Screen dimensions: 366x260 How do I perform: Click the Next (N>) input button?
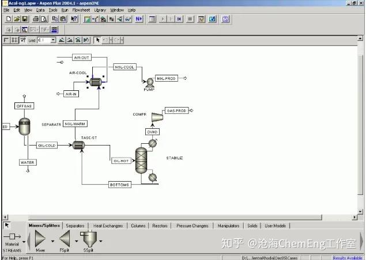139,19
